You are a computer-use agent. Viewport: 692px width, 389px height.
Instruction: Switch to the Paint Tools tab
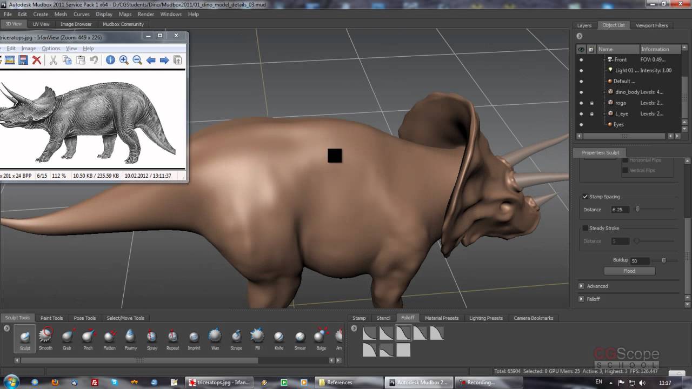tap(51, 318)
